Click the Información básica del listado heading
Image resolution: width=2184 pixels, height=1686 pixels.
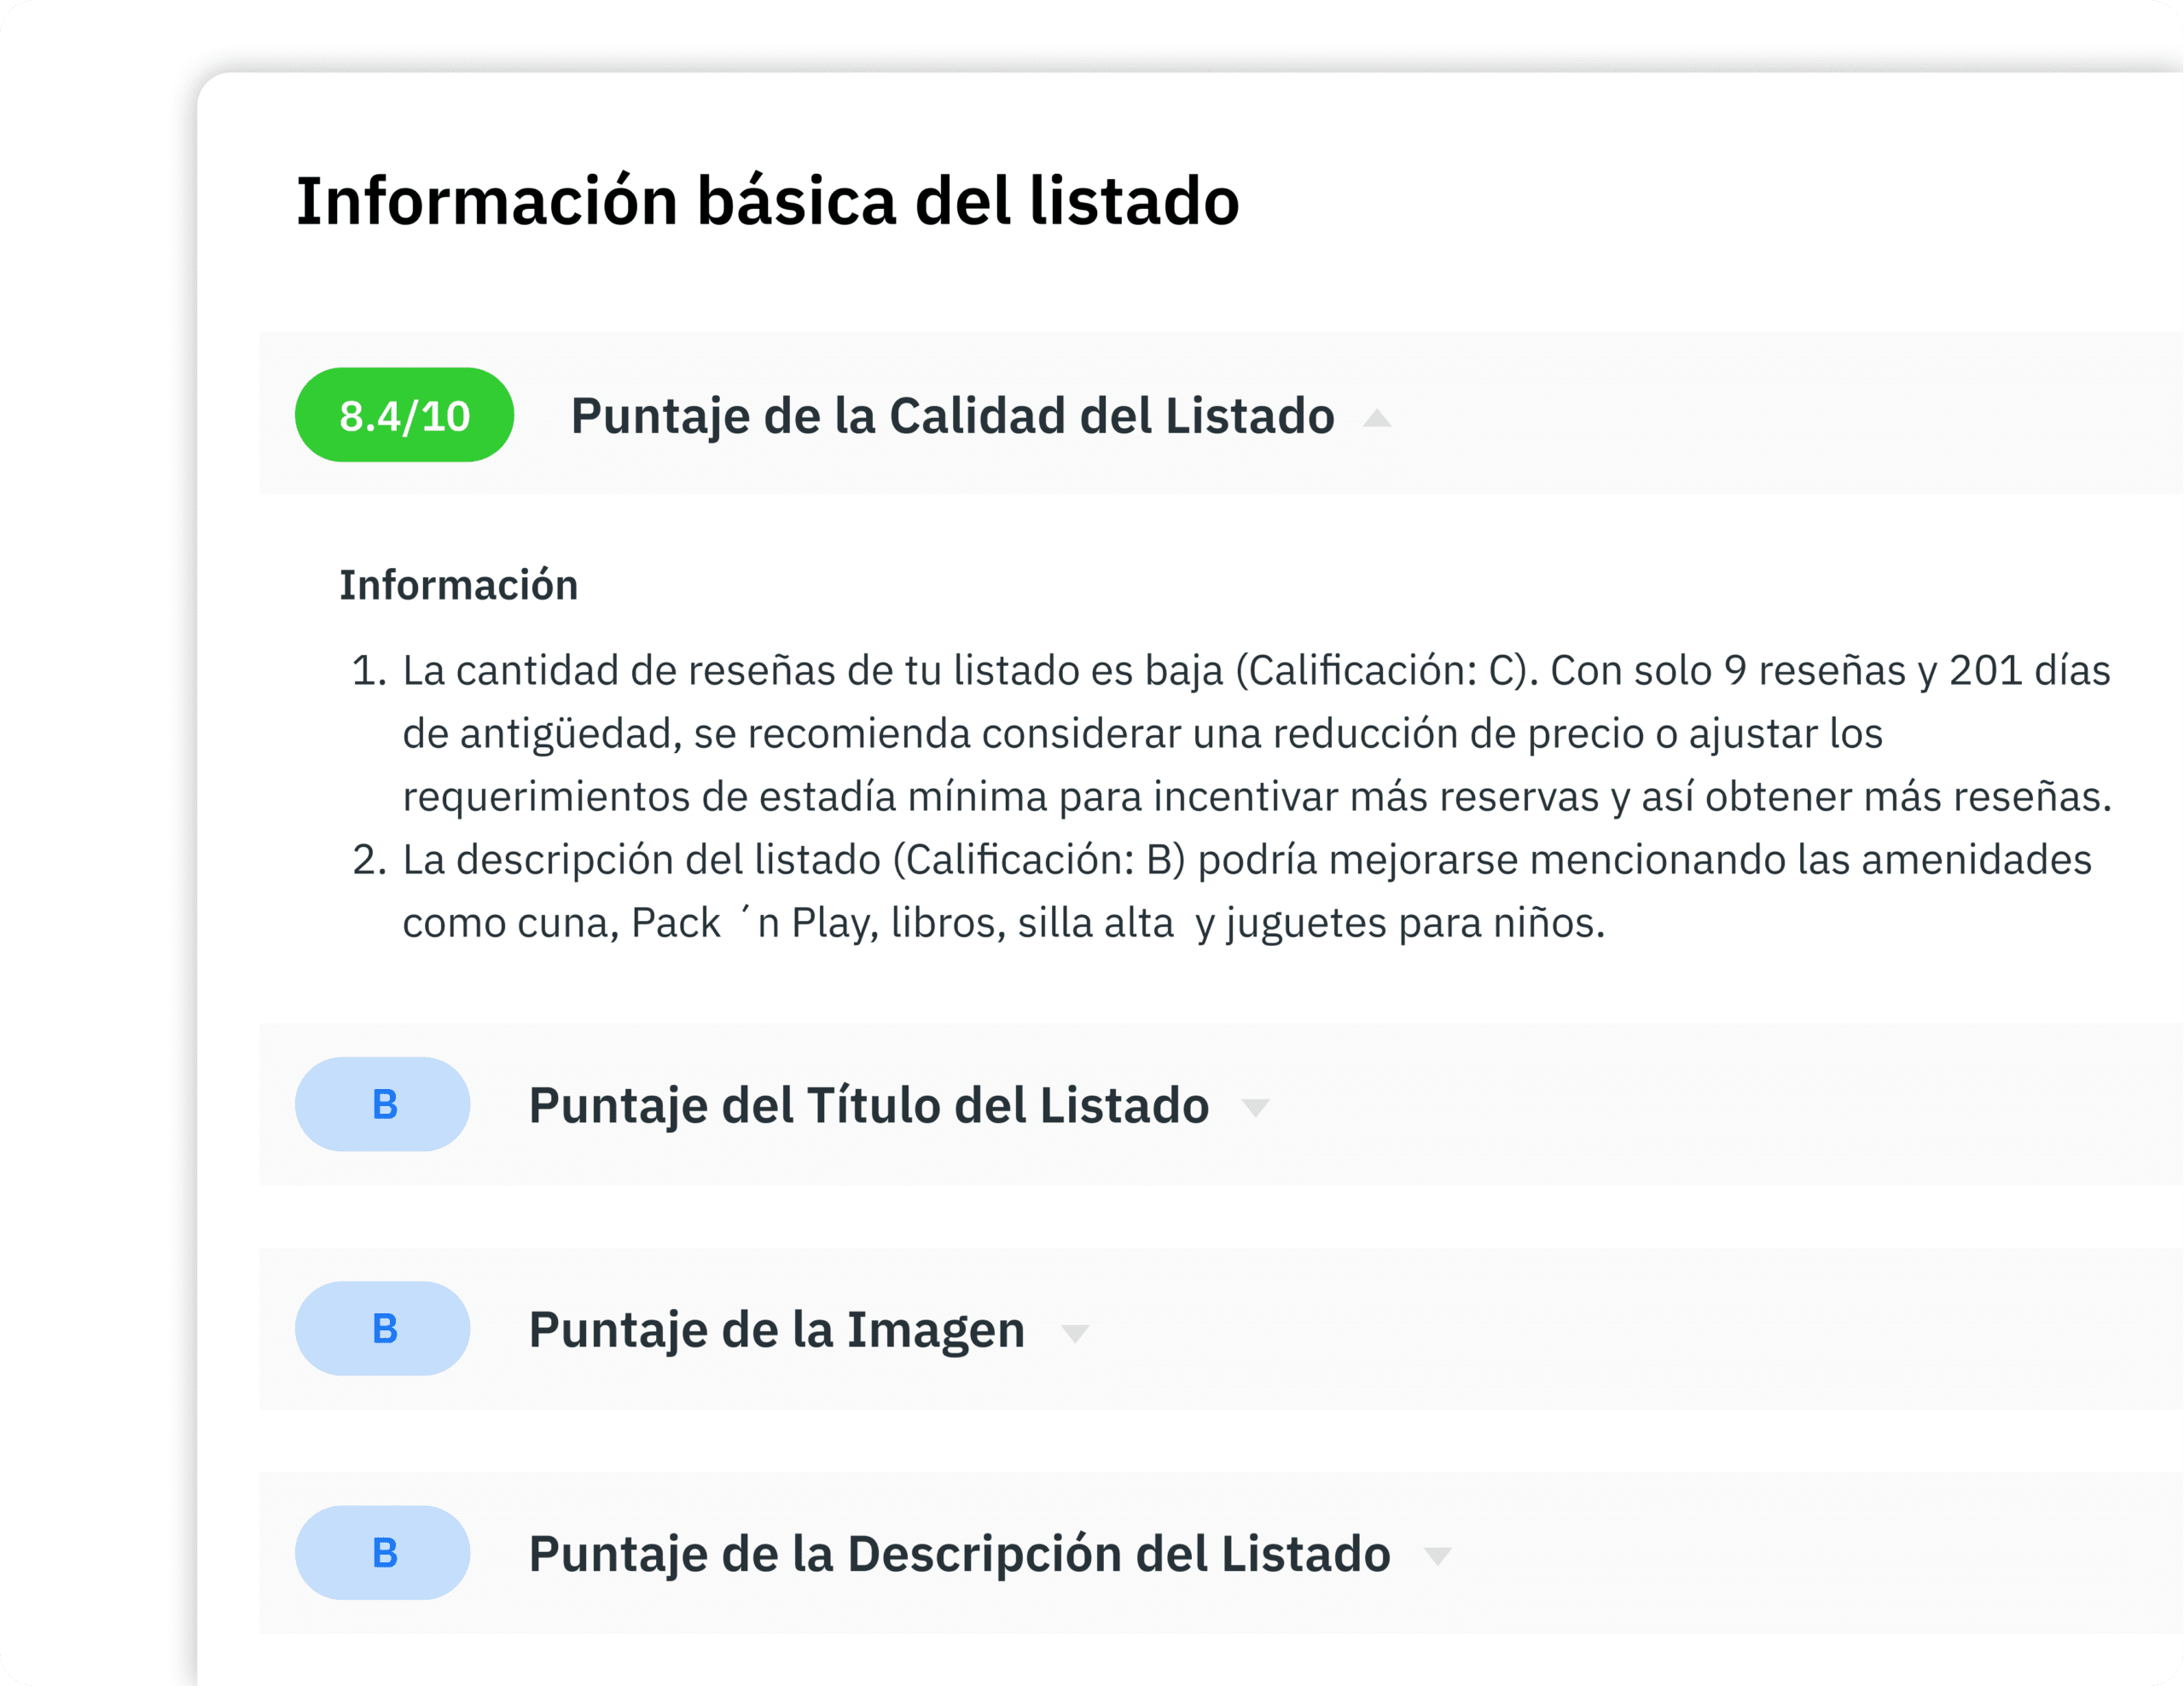[x=767, y=201]
